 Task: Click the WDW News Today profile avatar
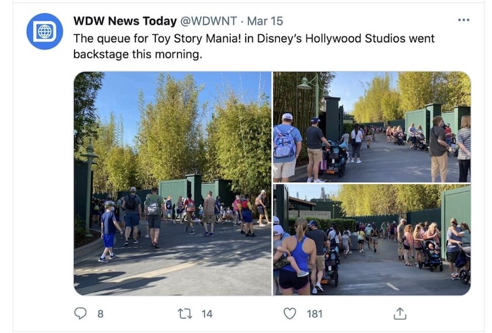click(45, 31)
